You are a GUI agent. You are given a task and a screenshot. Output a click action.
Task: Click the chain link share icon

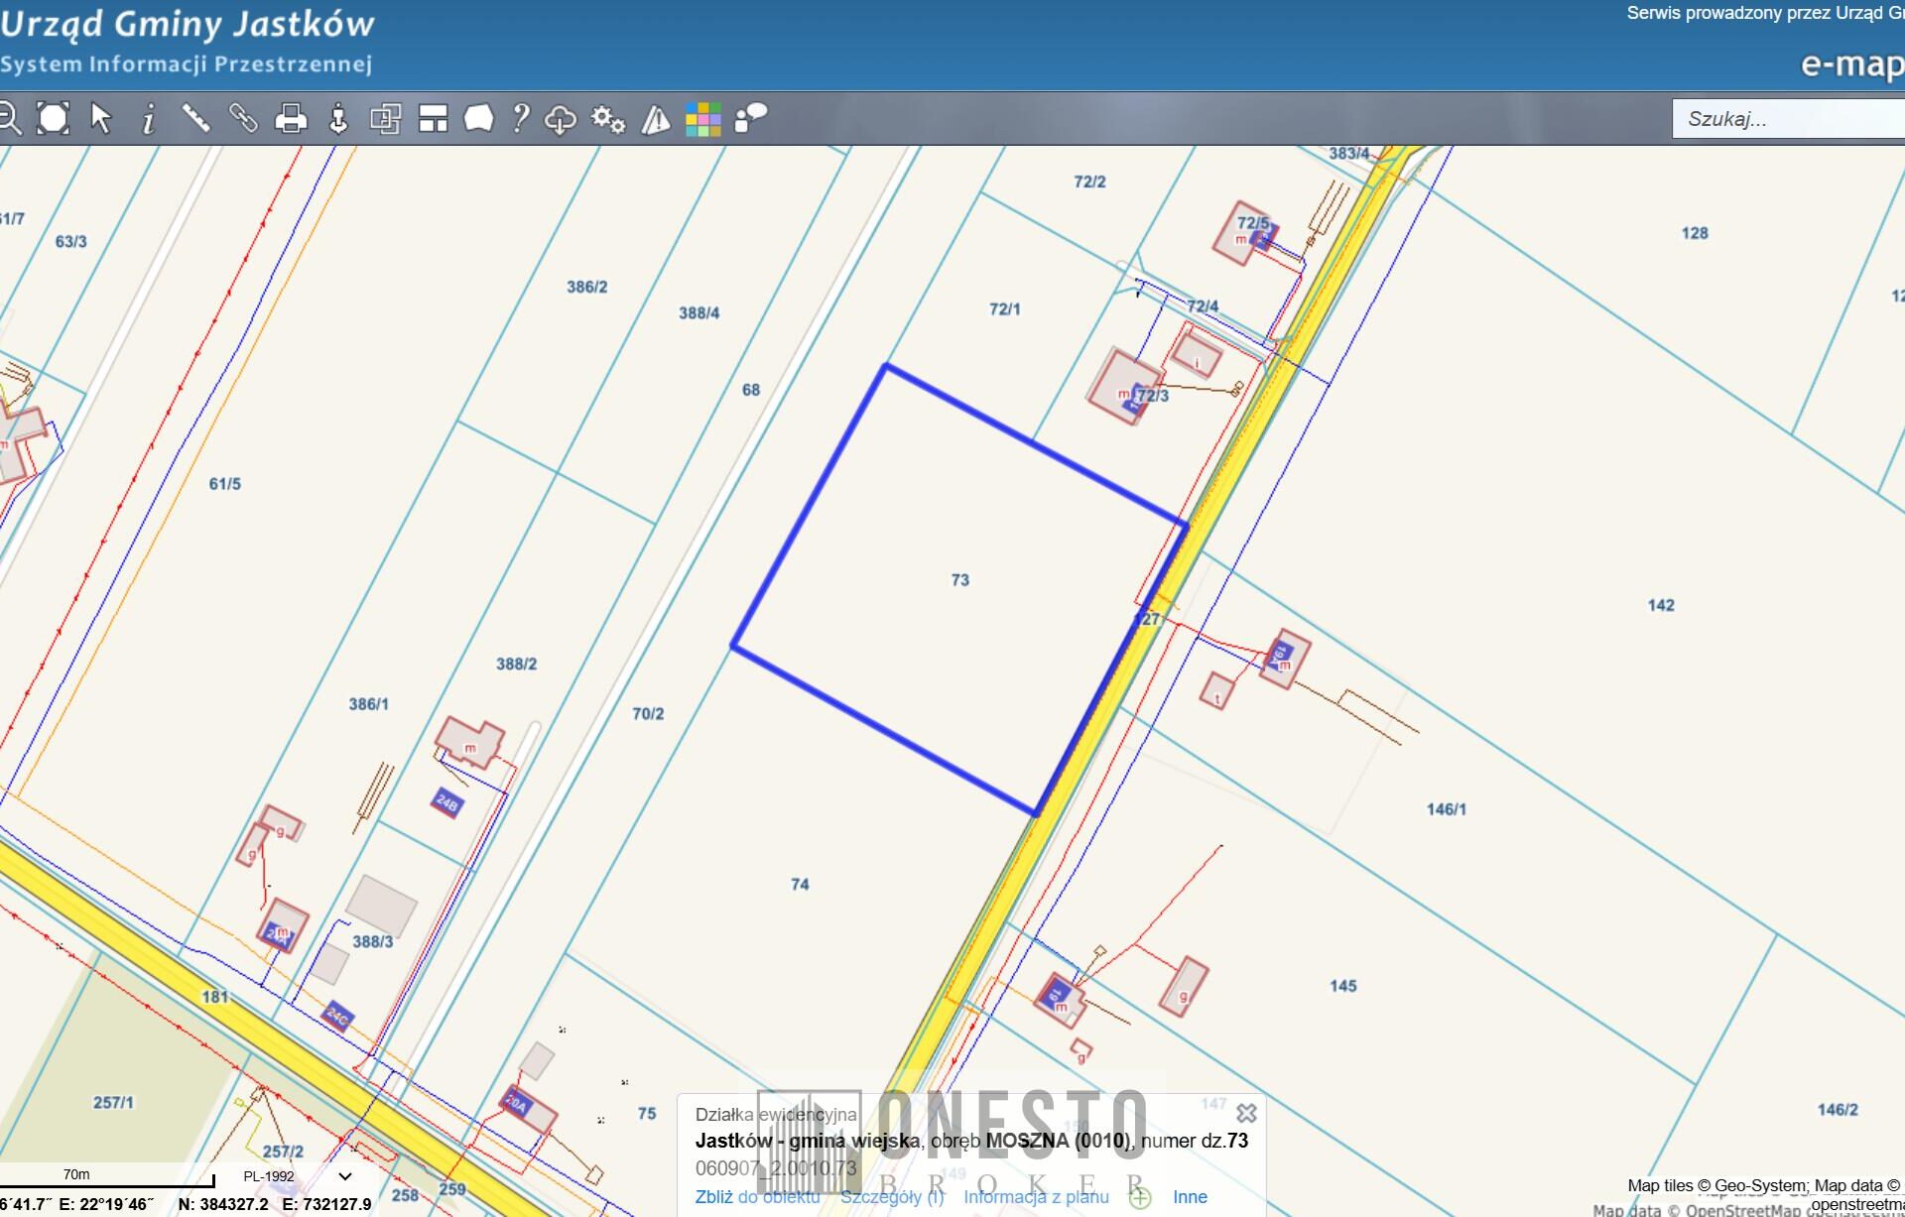243,118
